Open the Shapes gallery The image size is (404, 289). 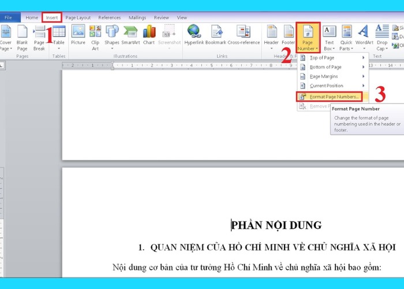point(112,38)
